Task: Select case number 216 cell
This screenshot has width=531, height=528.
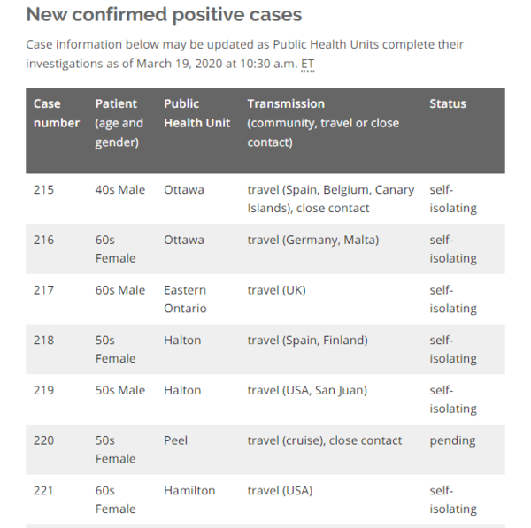Action: tap(43, 240)
